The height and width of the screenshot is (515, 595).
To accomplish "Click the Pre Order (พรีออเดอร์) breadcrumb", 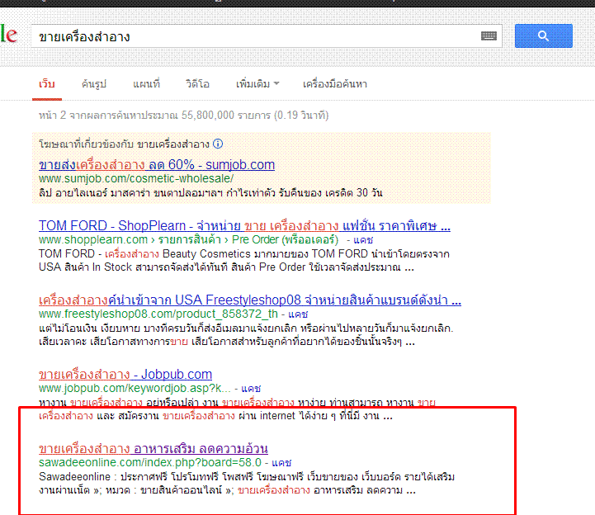I will (285, 240).
